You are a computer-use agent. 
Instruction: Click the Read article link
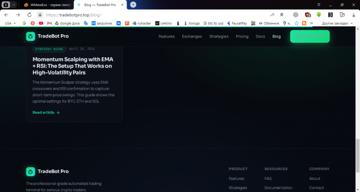[x=46, y=113]
